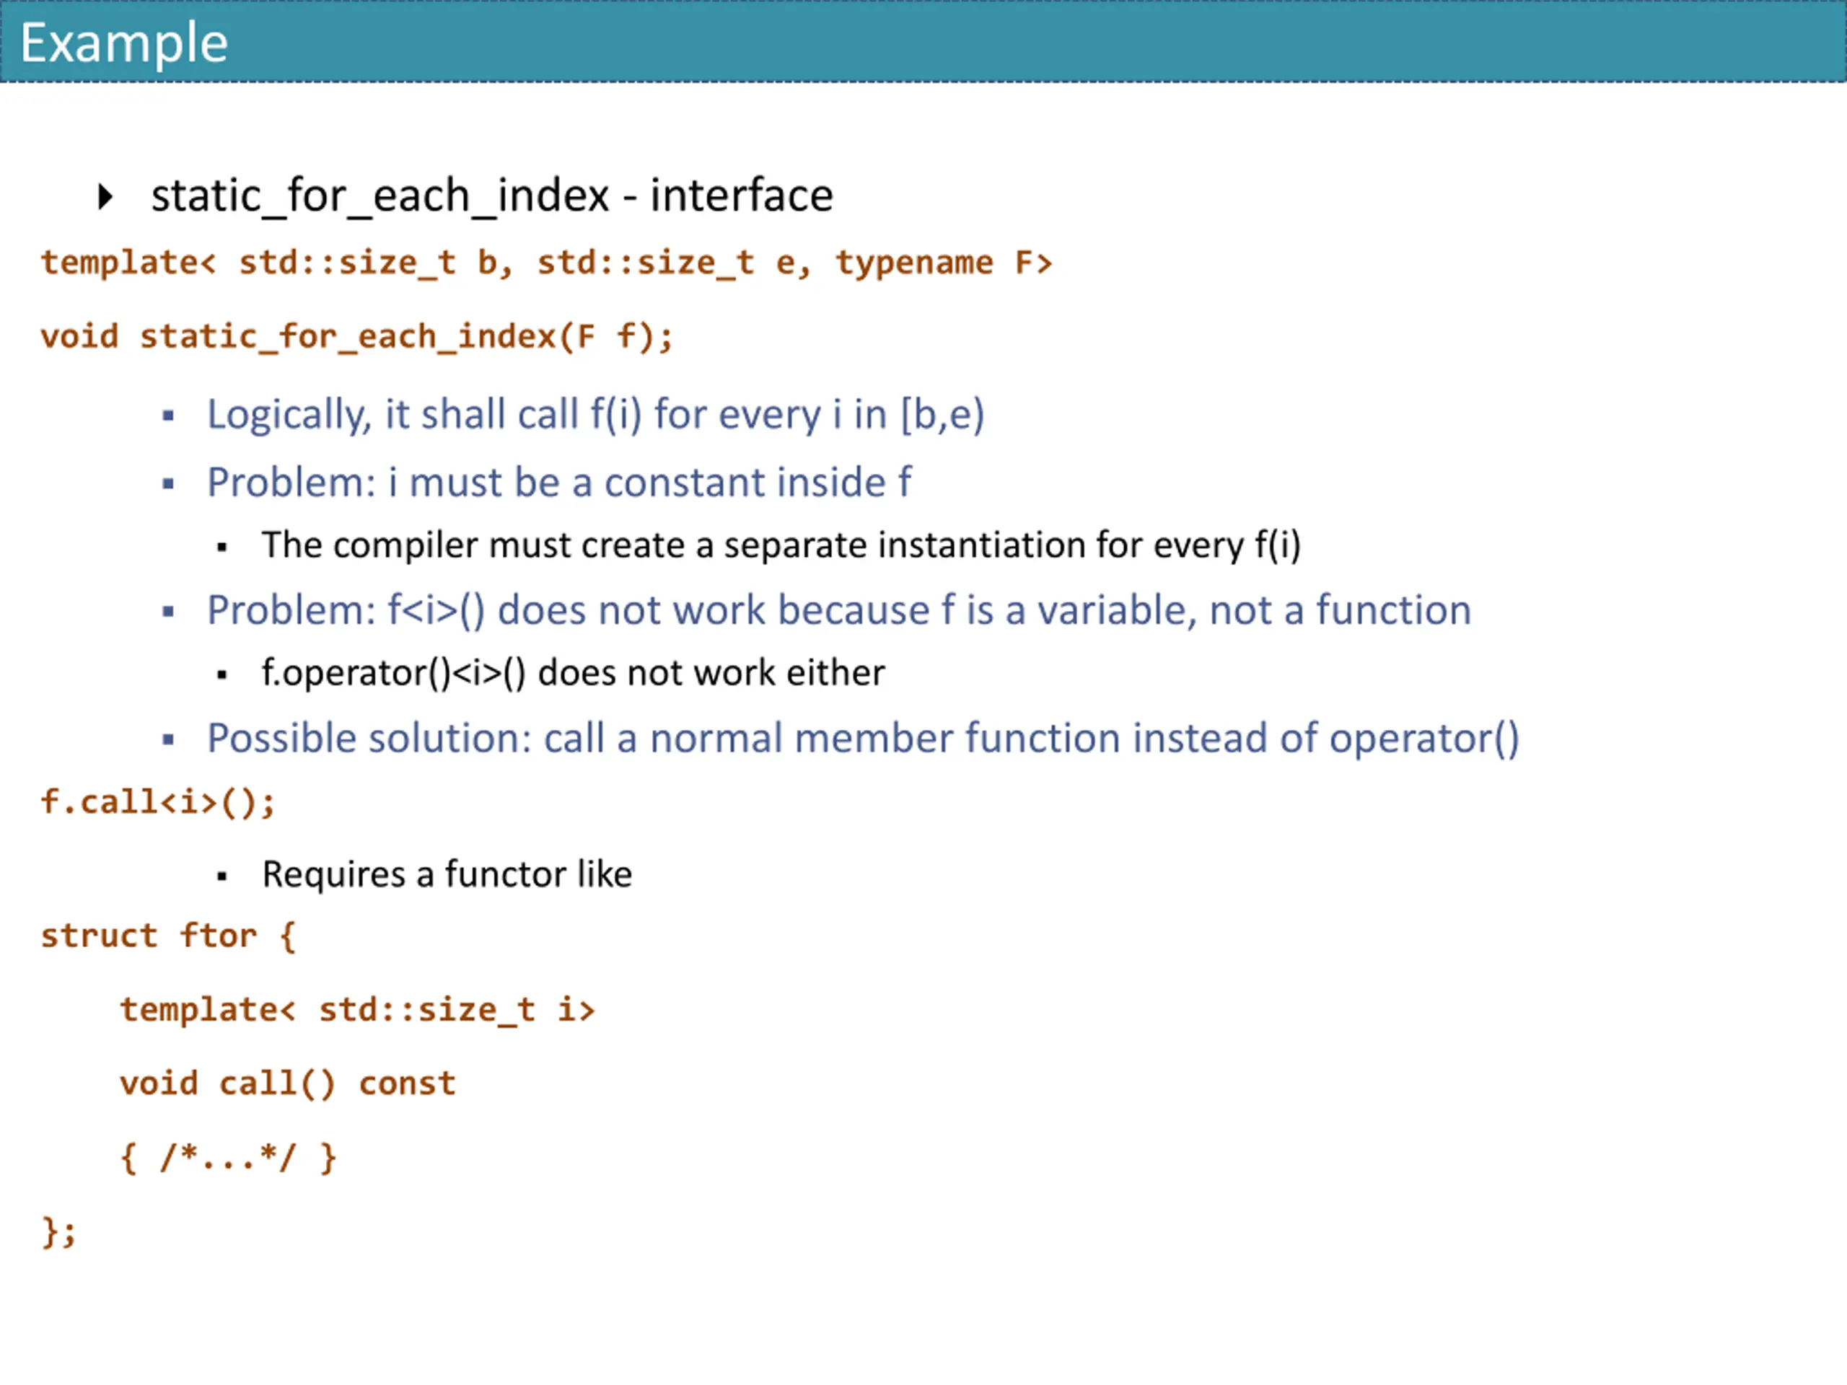Click the square bullet before 'Logically, it shall call'
The width and height of the screenshot is (1847, 1385).
[169, 415]
